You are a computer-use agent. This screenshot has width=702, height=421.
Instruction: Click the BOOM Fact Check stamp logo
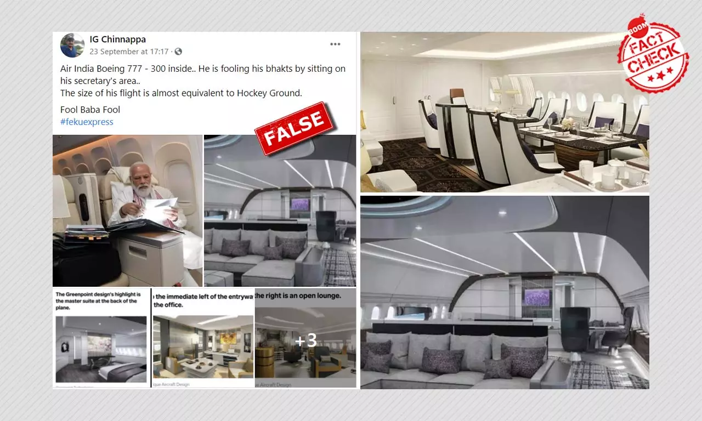point(653,56)
